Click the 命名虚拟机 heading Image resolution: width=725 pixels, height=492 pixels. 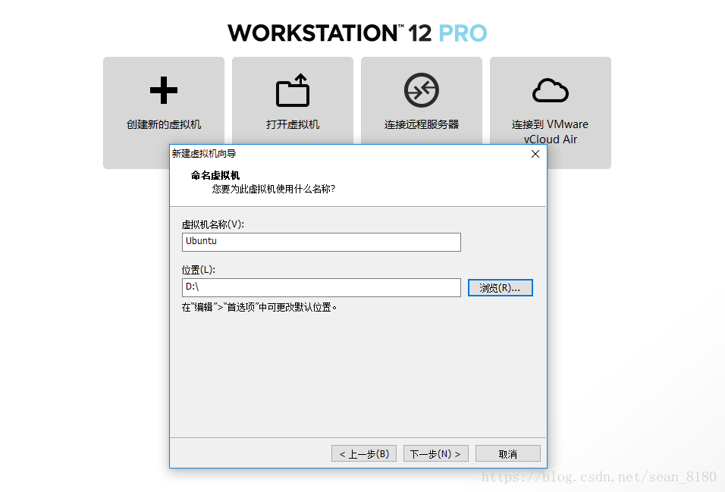point(215,175)
